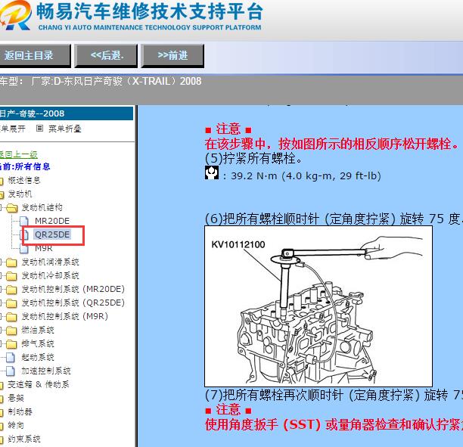The height and width of the screenshot is (447, 463).
Task: Open 排气系统 in the tree
Action: pos(38,343)
